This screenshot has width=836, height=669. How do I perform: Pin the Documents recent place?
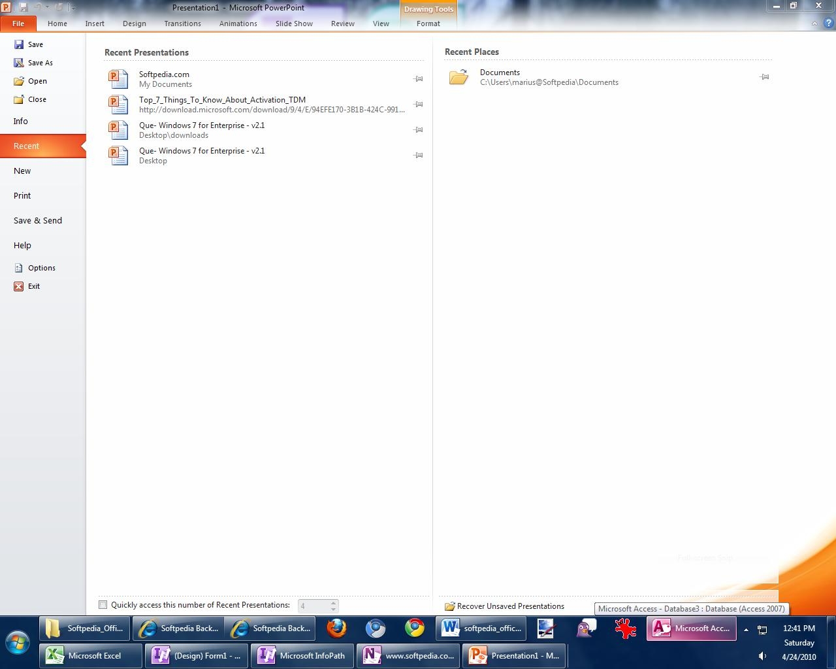(764, 77)
